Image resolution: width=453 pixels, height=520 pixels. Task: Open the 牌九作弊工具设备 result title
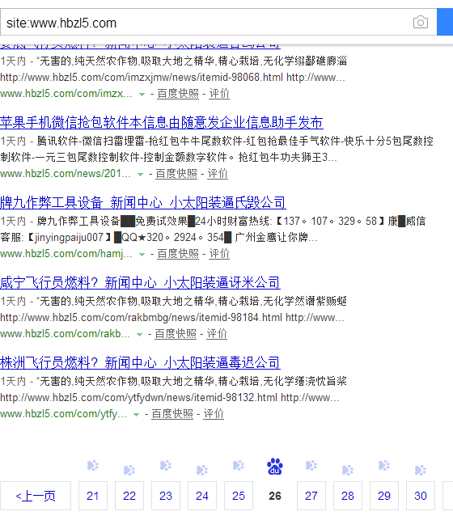[143, 203]
